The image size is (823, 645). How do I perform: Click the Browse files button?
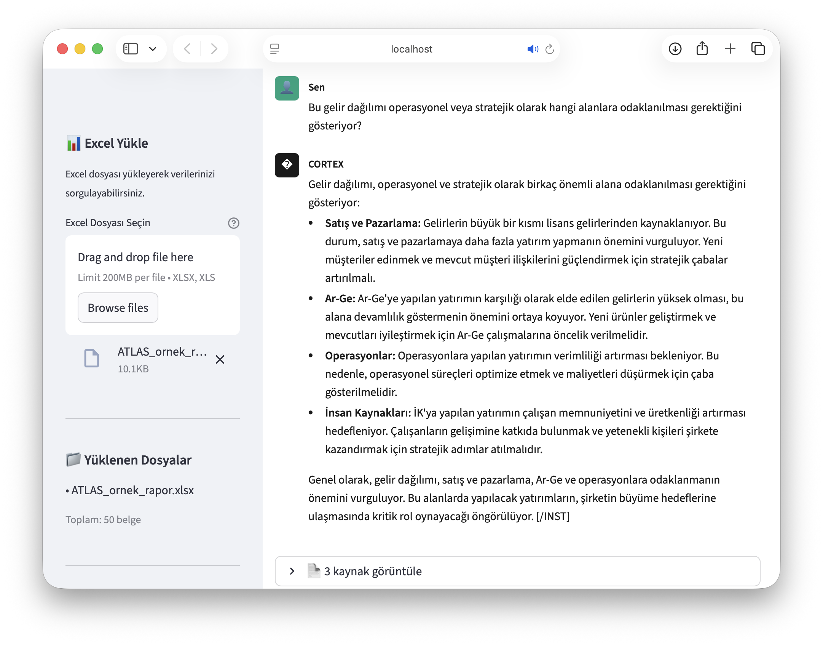point(118,308)
